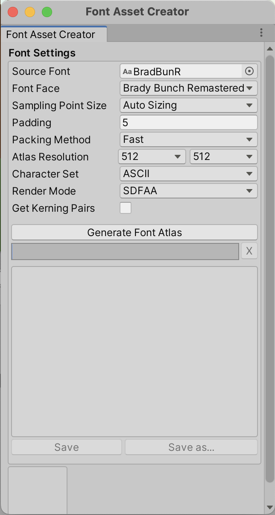This screenshot has width=275, height=515.
Task: Click the Save as... button
Action: [x=191, y=447]
